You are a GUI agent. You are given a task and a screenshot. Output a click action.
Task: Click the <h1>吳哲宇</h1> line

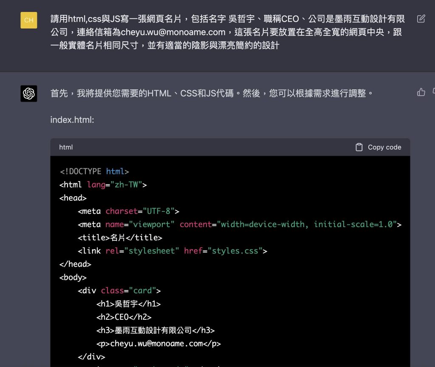(128, 304)
